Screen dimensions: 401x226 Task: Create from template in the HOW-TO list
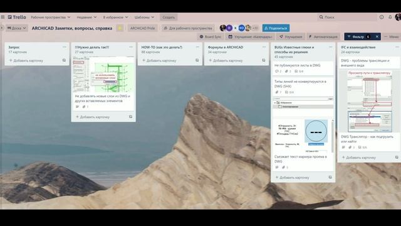coord(197,60)
